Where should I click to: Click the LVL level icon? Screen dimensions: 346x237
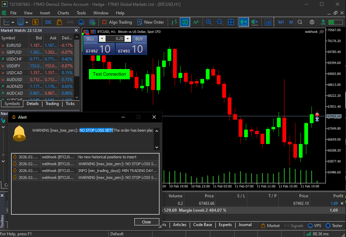tap(323, 22)
